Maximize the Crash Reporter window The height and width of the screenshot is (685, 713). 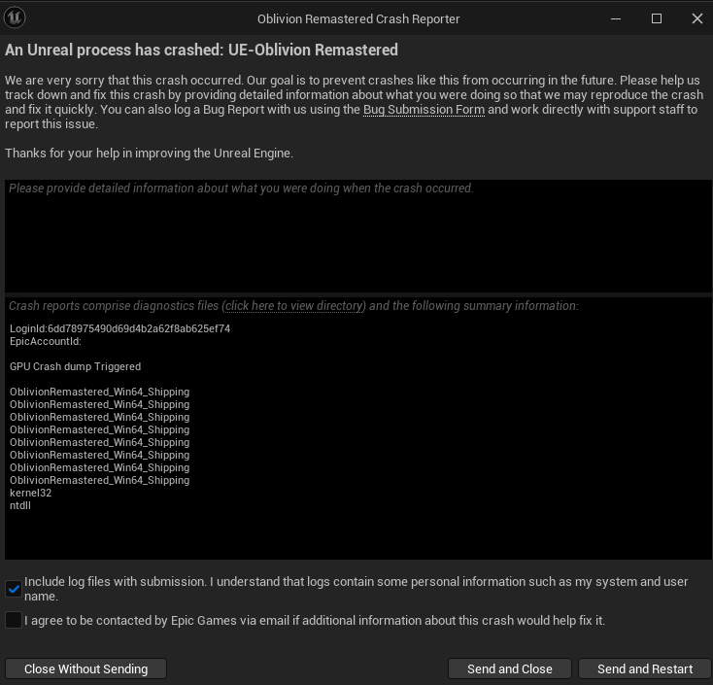click(x=656, y=18)
